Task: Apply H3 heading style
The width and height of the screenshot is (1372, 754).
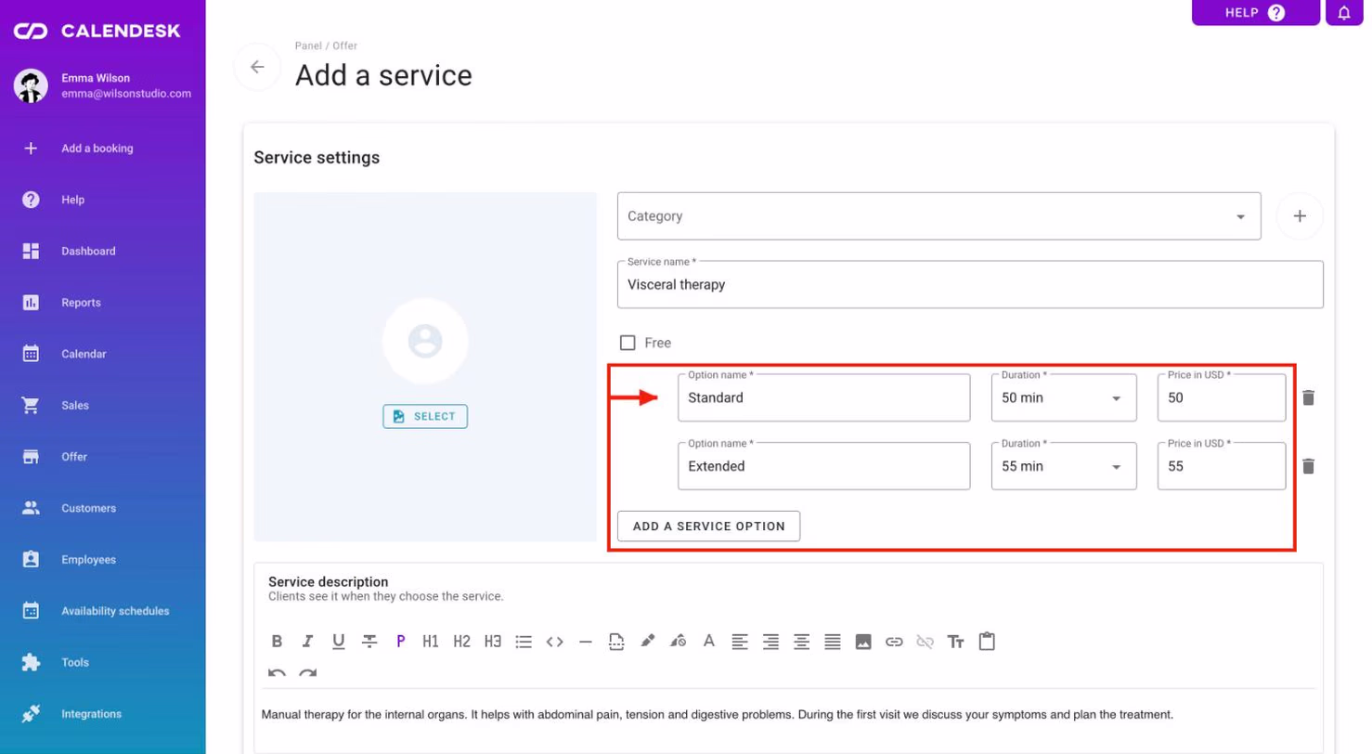Action: (493, 641)
